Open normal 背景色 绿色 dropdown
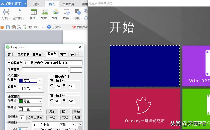The height and width of the screenshot is (130, 210). click(x=40, y=101)
